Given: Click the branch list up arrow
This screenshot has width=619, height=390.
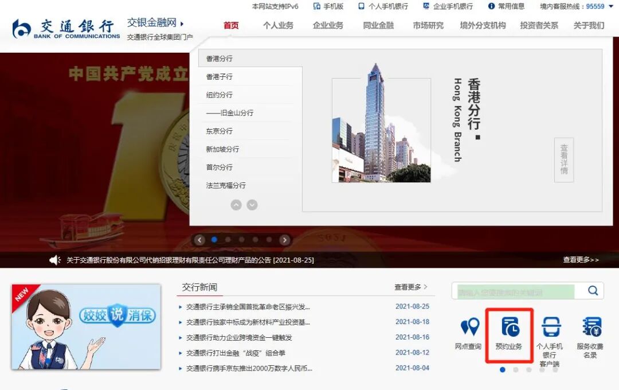Looking at the screenshot, I should (x=236, y=205).
